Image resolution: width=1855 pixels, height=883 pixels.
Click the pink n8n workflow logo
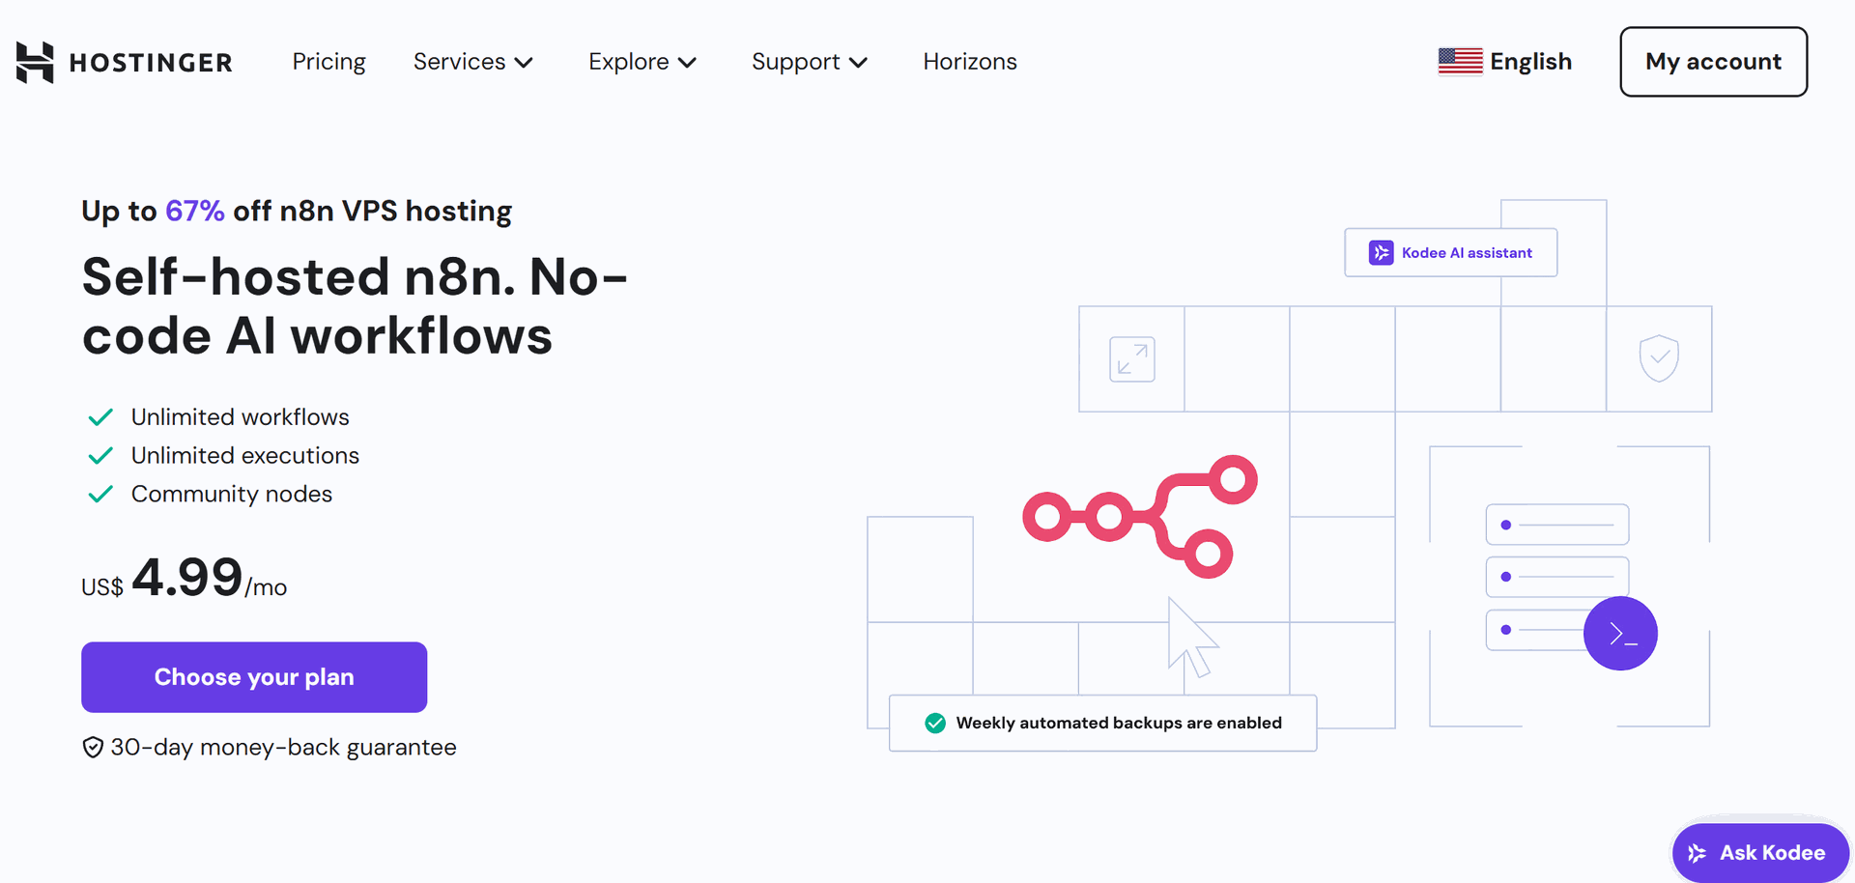pos(1140,517)
